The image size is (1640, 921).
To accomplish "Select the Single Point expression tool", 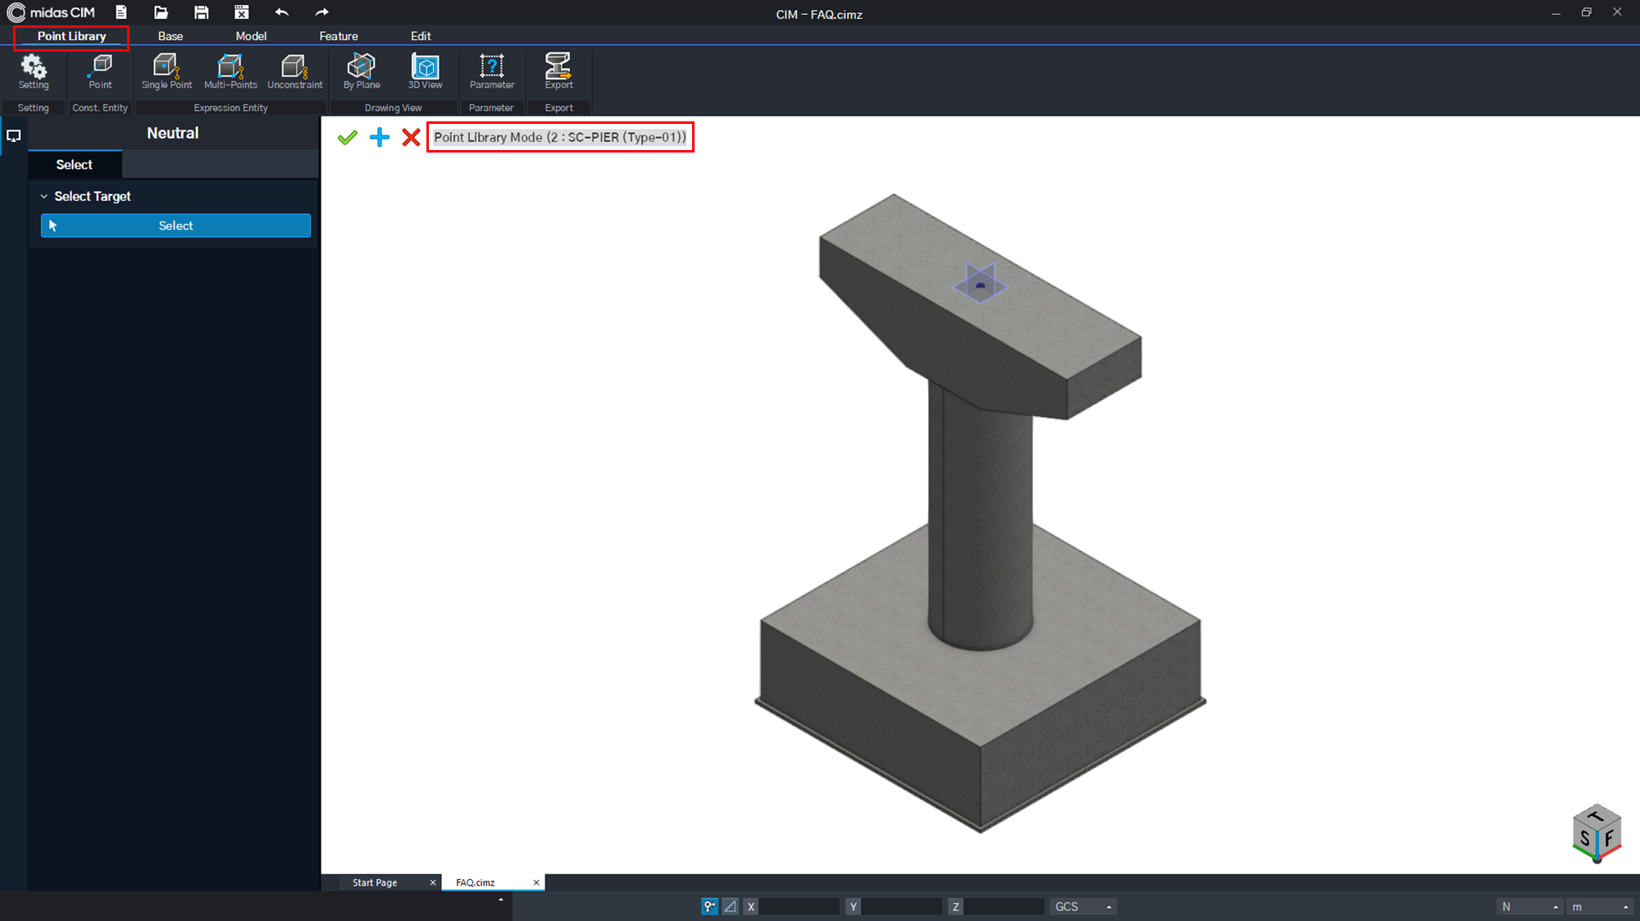I will (x=166, y=71).
